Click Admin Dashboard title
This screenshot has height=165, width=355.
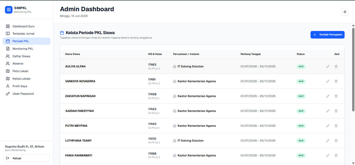(87, 9)
